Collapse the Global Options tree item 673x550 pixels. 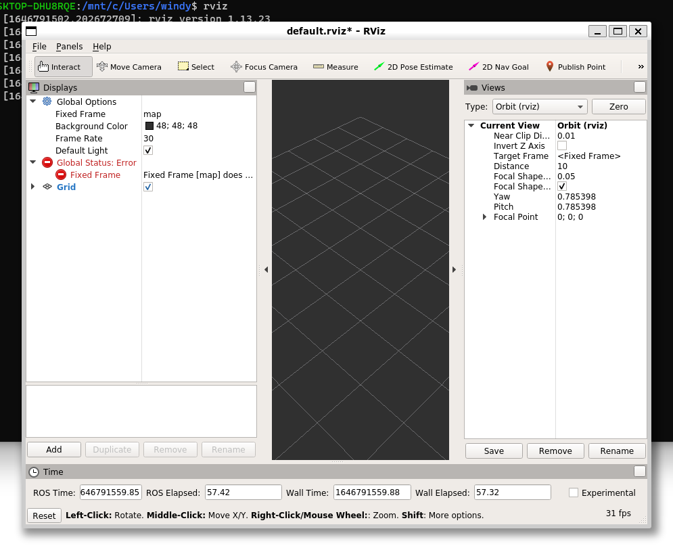33,101
